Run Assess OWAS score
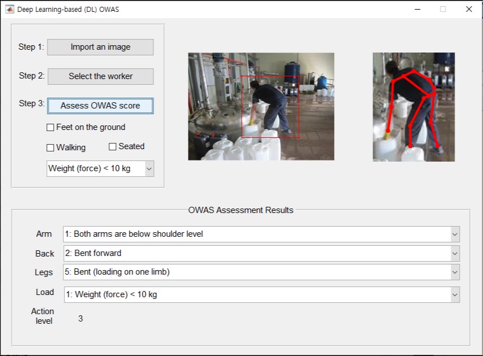Viewport: 483px width, 356px height. (x=100, y=106)
